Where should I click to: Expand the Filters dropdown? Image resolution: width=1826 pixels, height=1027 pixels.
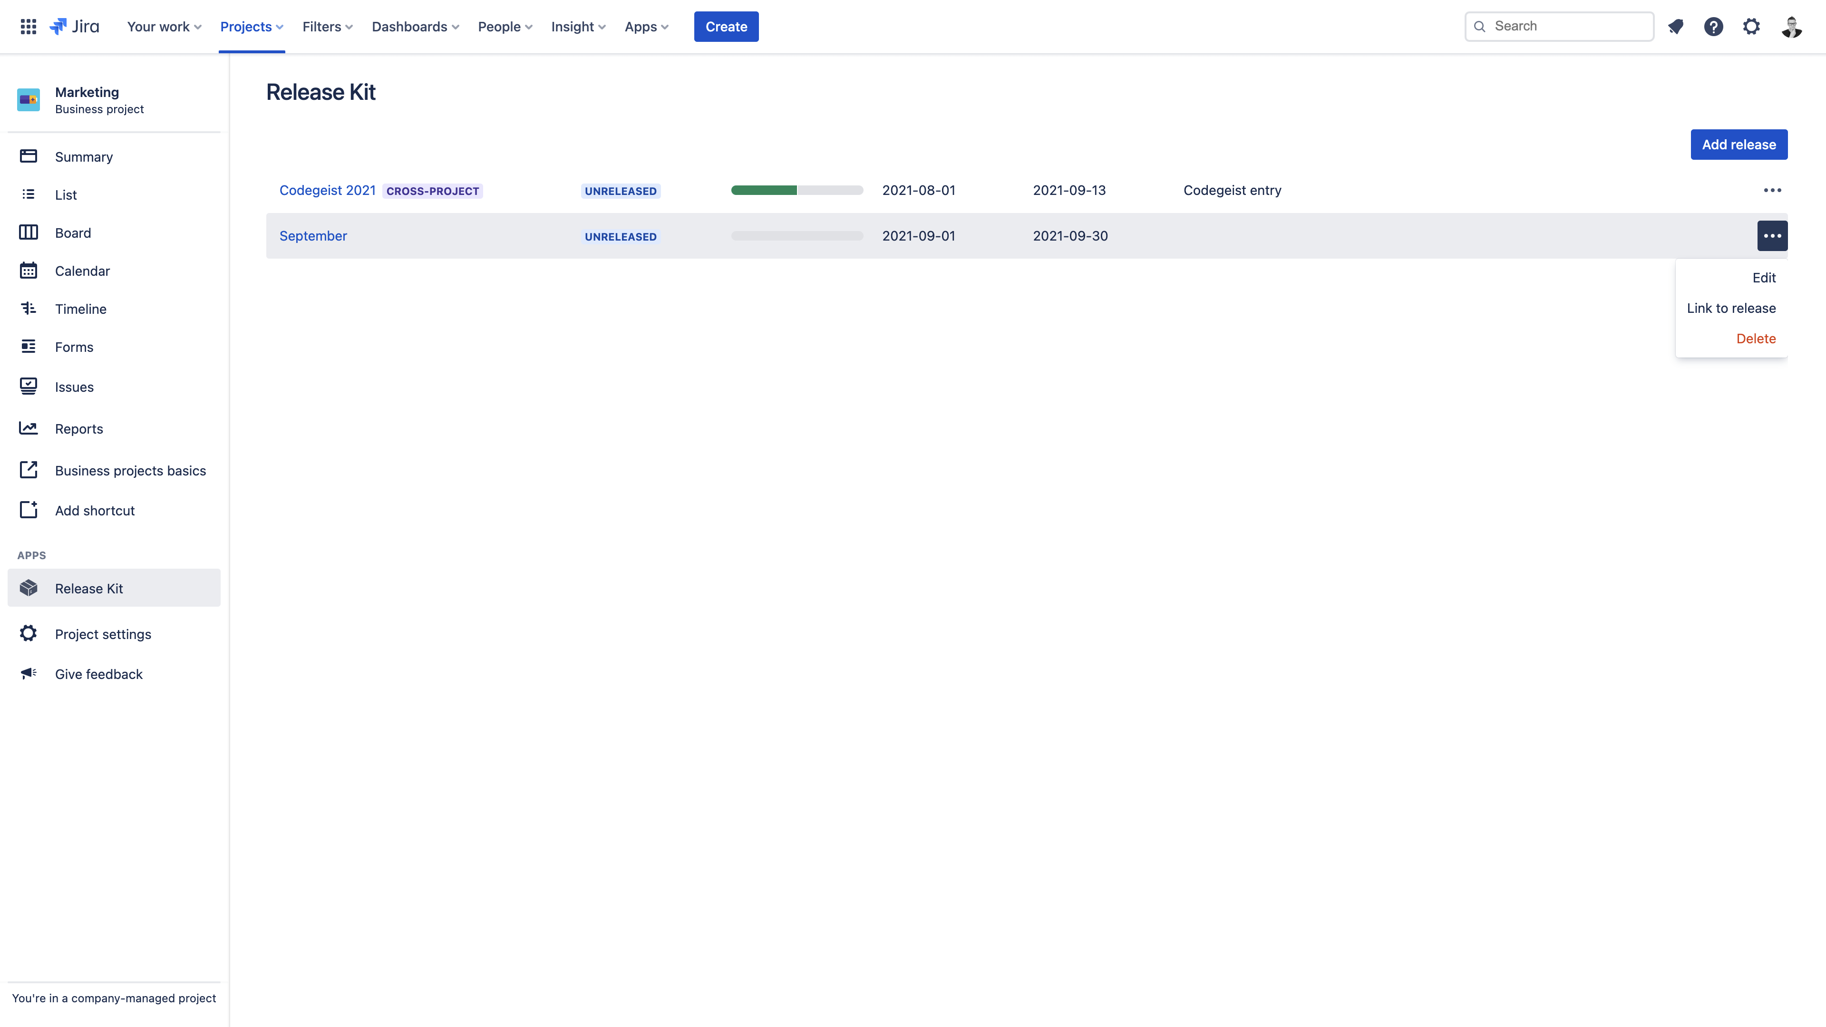click(x=328, y=27)
